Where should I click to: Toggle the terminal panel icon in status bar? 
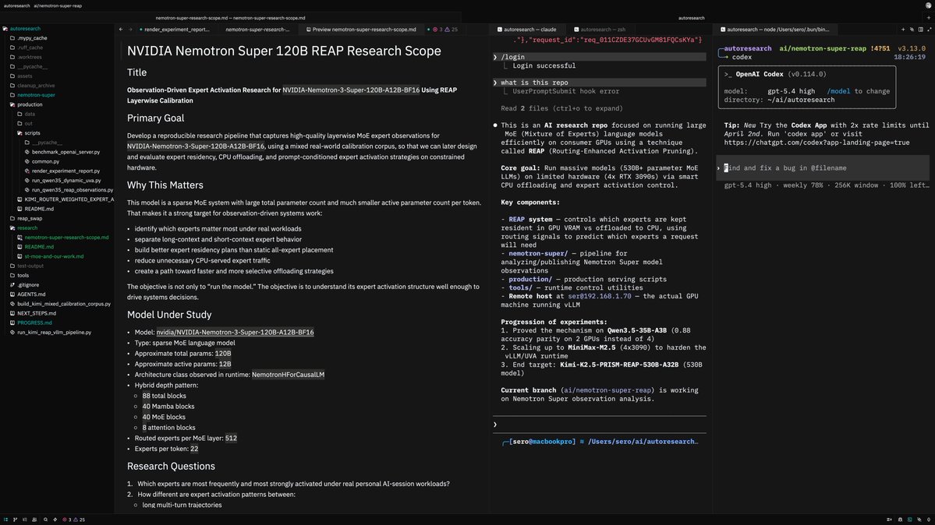tap(909, 520)
